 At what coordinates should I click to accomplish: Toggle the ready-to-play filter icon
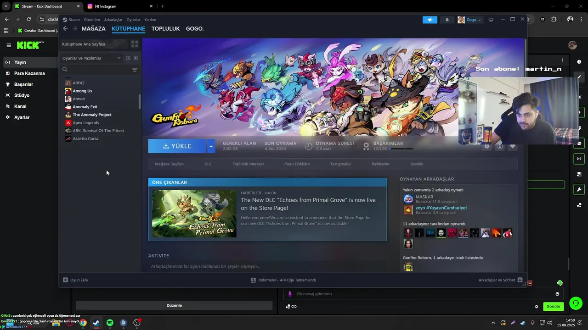pos(136,58)
